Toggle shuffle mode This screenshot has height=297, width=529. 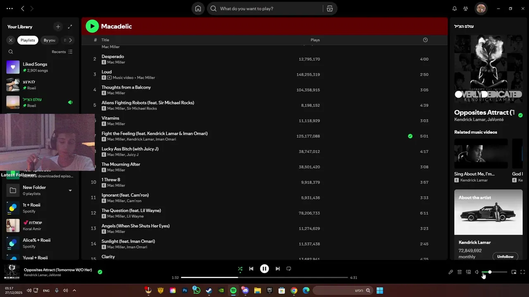point(240,269)
